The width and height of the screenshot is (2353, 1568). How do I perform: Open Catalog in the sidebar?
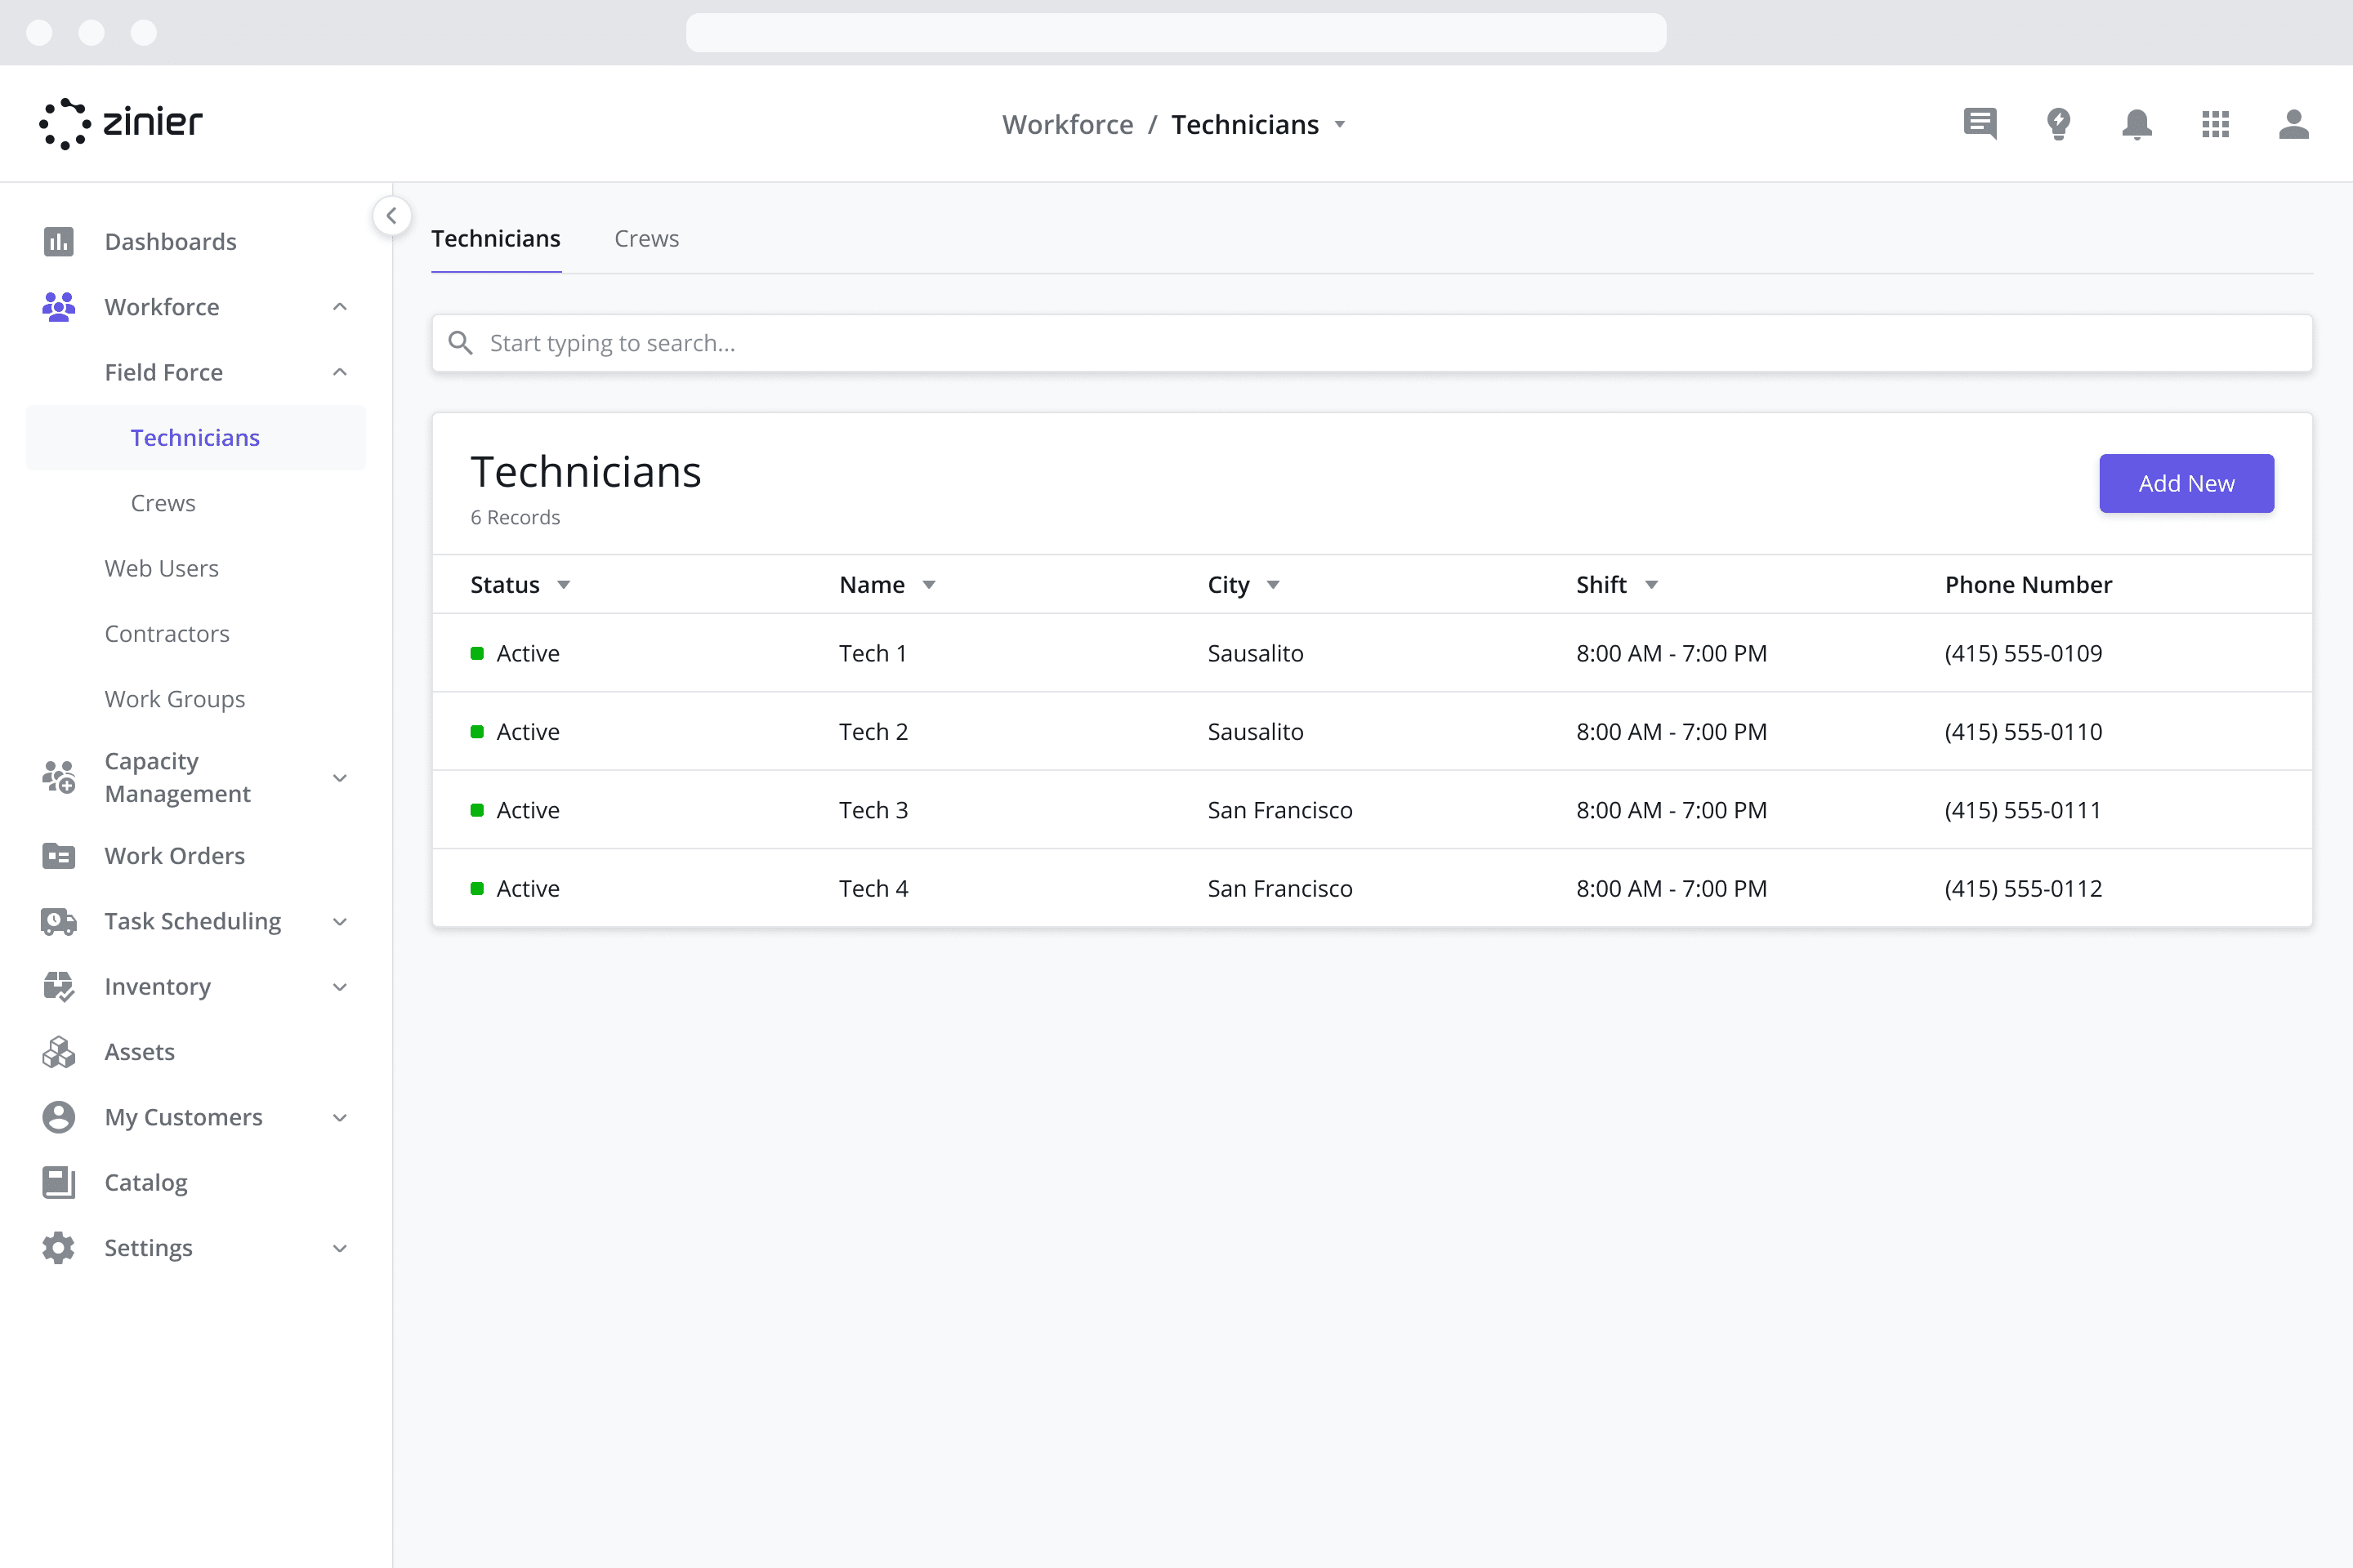(146, 1182)
